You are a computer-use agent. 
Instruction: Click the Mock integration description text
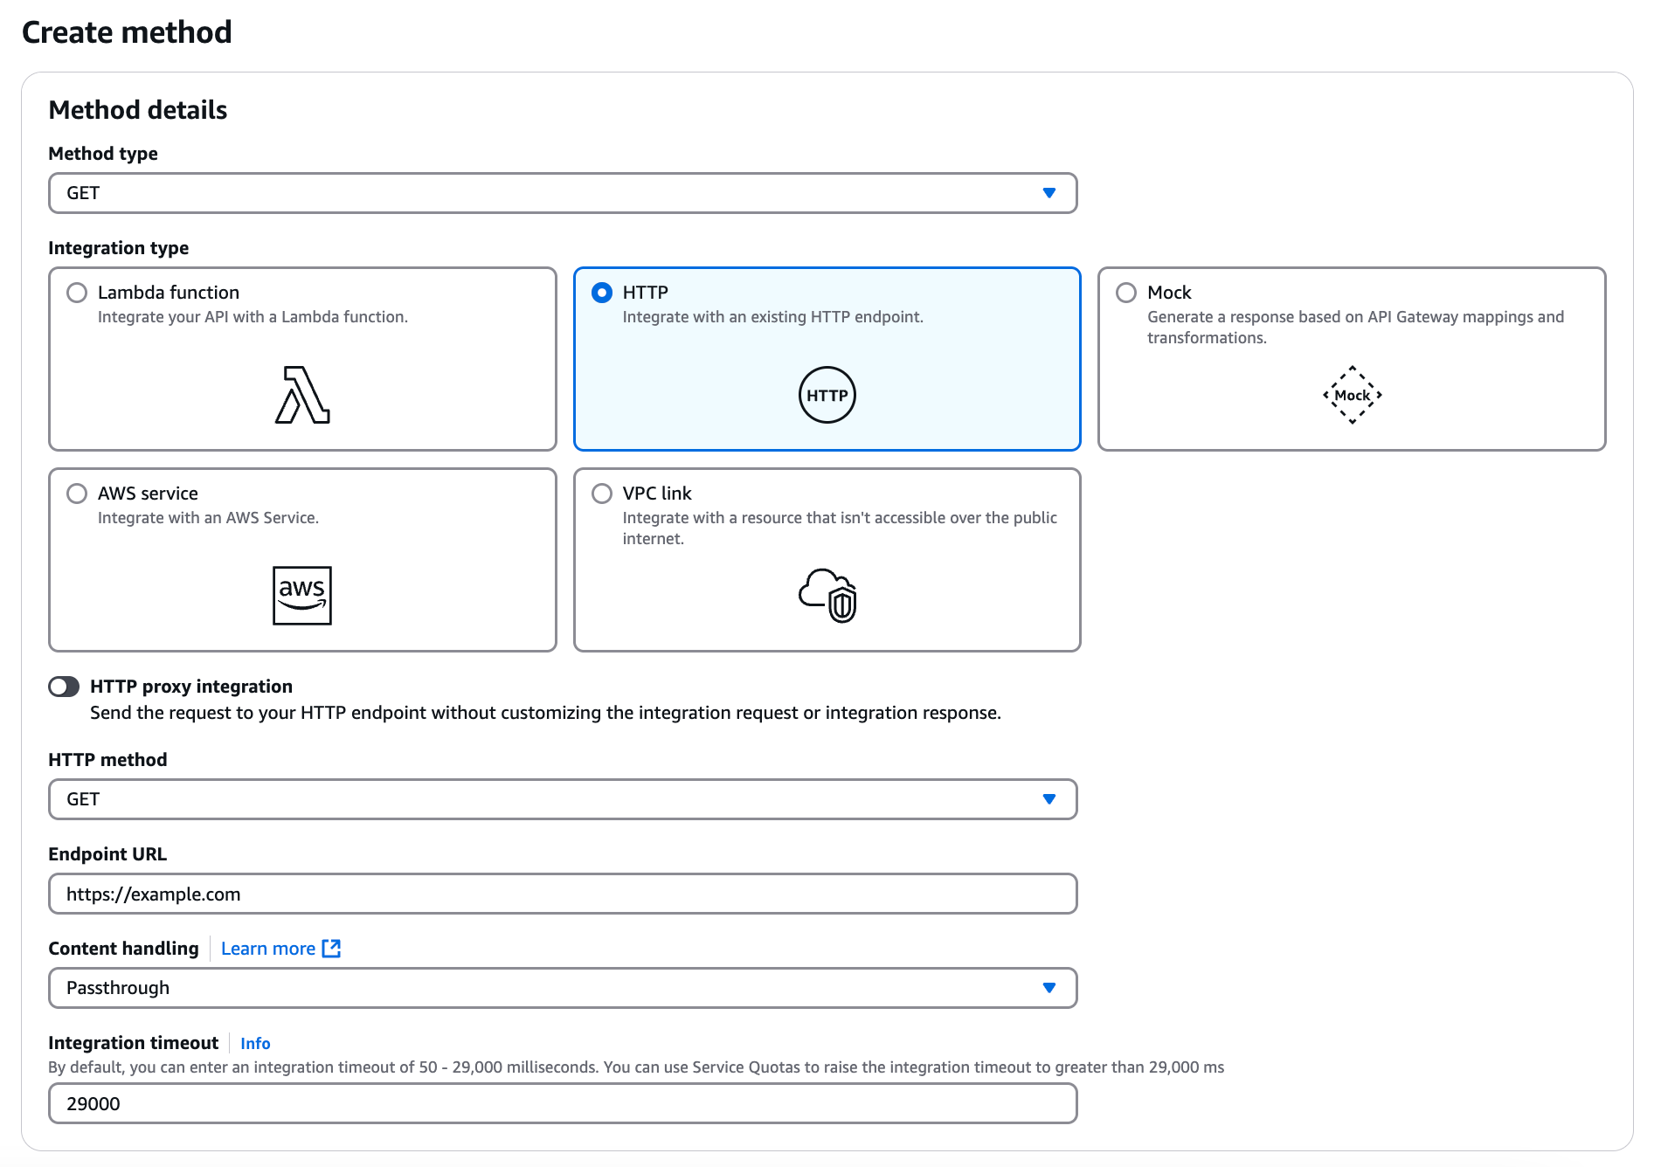[x=1354, y=327]
